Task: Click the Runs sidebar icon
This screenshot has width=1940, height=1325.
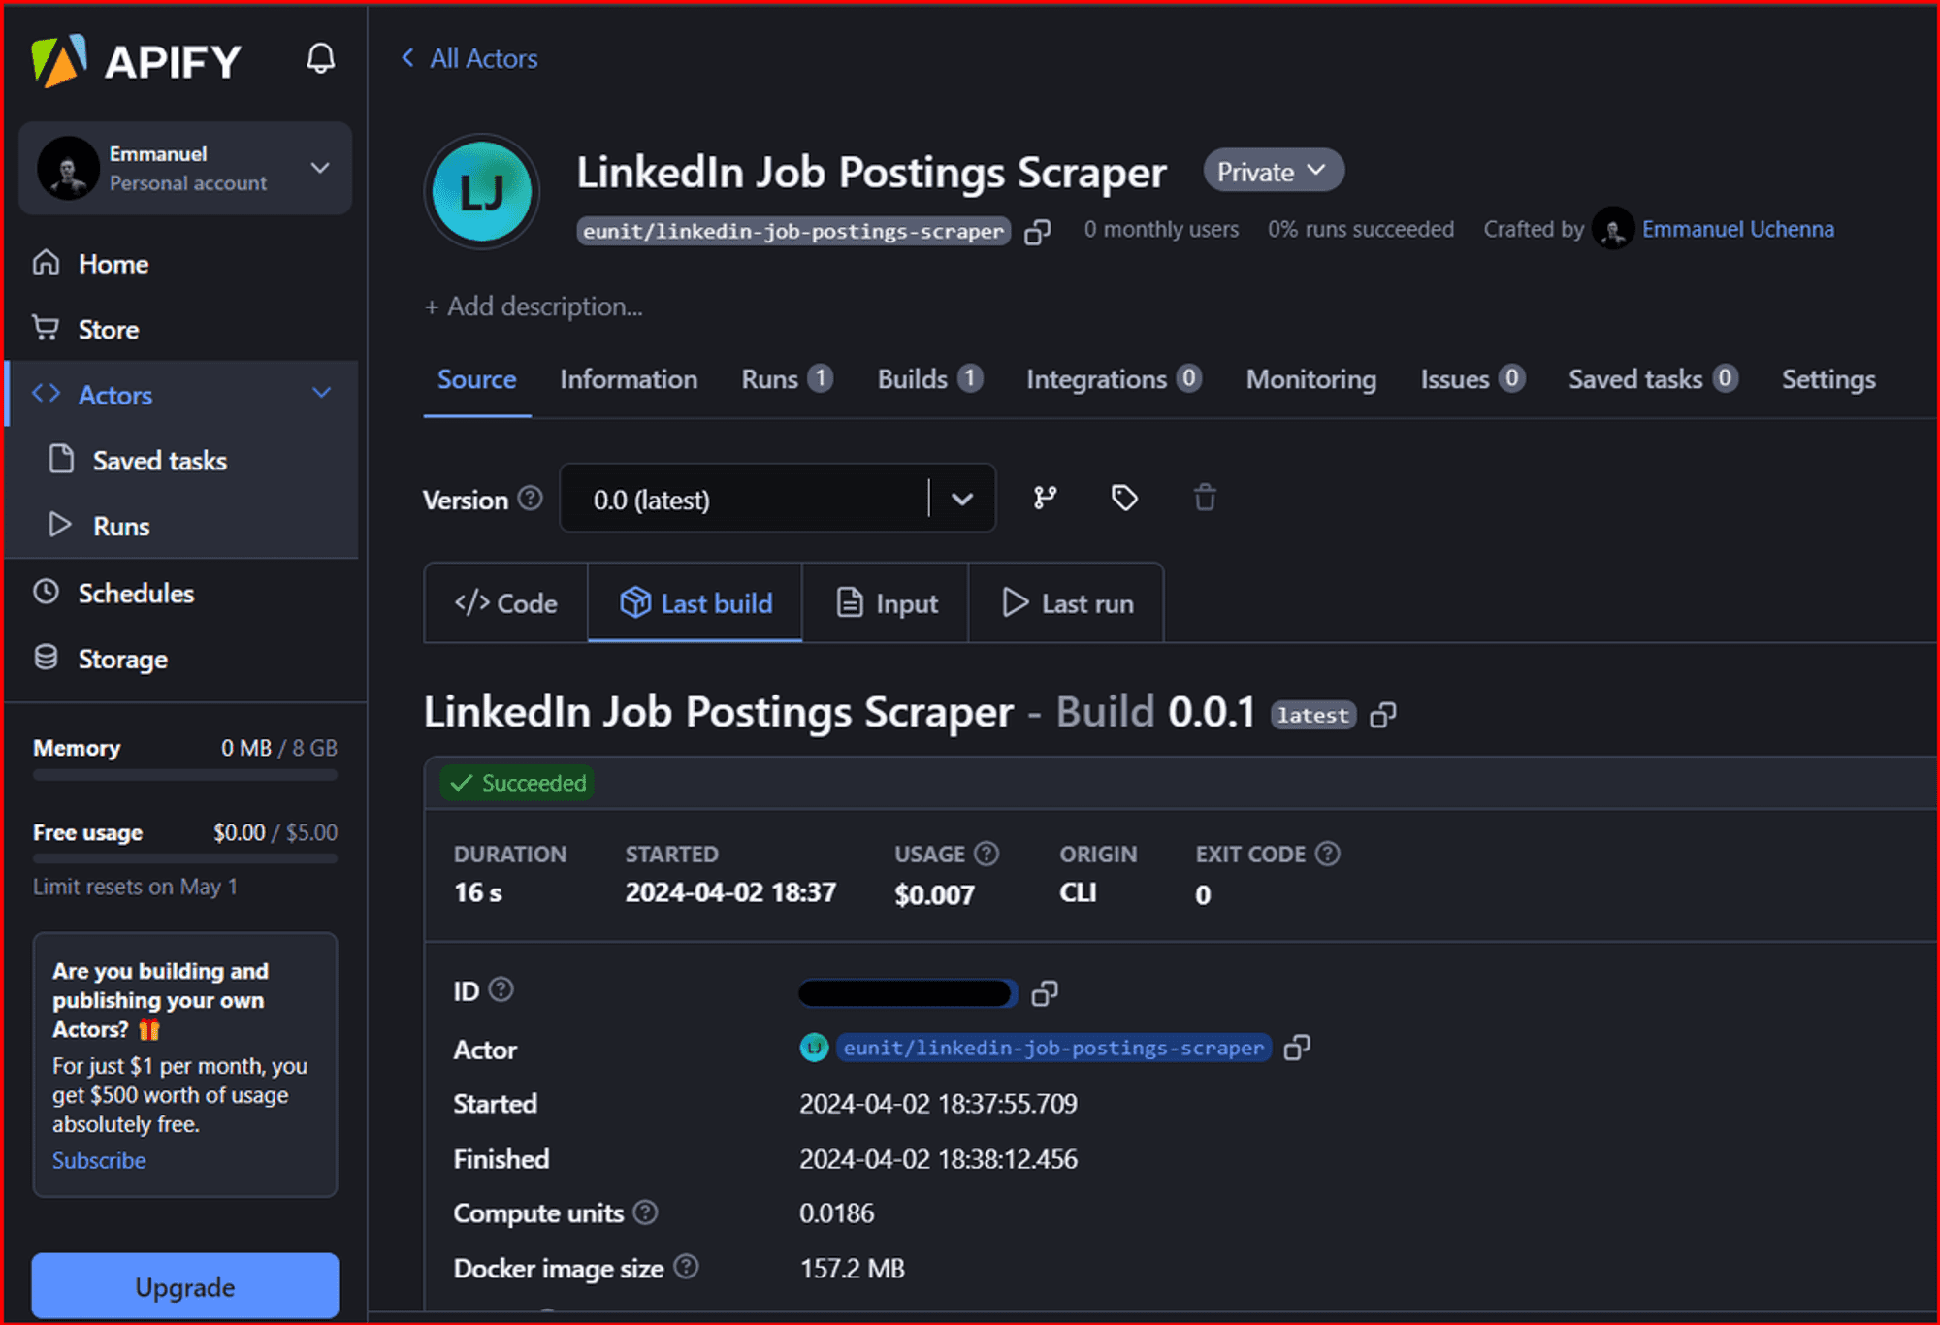Action: pyautogui.click(x=59, y=525)
